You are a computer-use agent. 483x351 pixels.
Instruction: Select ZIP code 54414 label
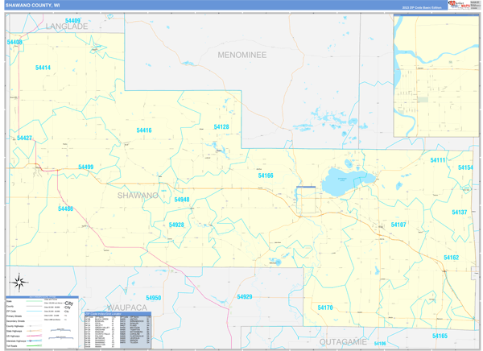(43, 68)
